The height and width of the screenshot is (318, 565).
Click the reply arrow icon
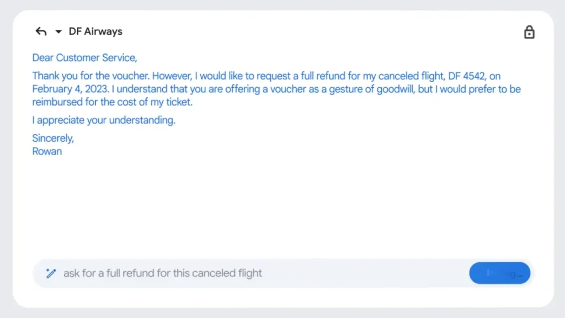(x=41, y=31)
